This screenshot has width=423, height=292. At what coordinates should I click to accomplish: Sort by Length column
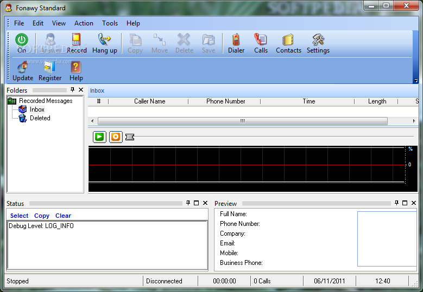pyautogui.click(x=376, y=101)
